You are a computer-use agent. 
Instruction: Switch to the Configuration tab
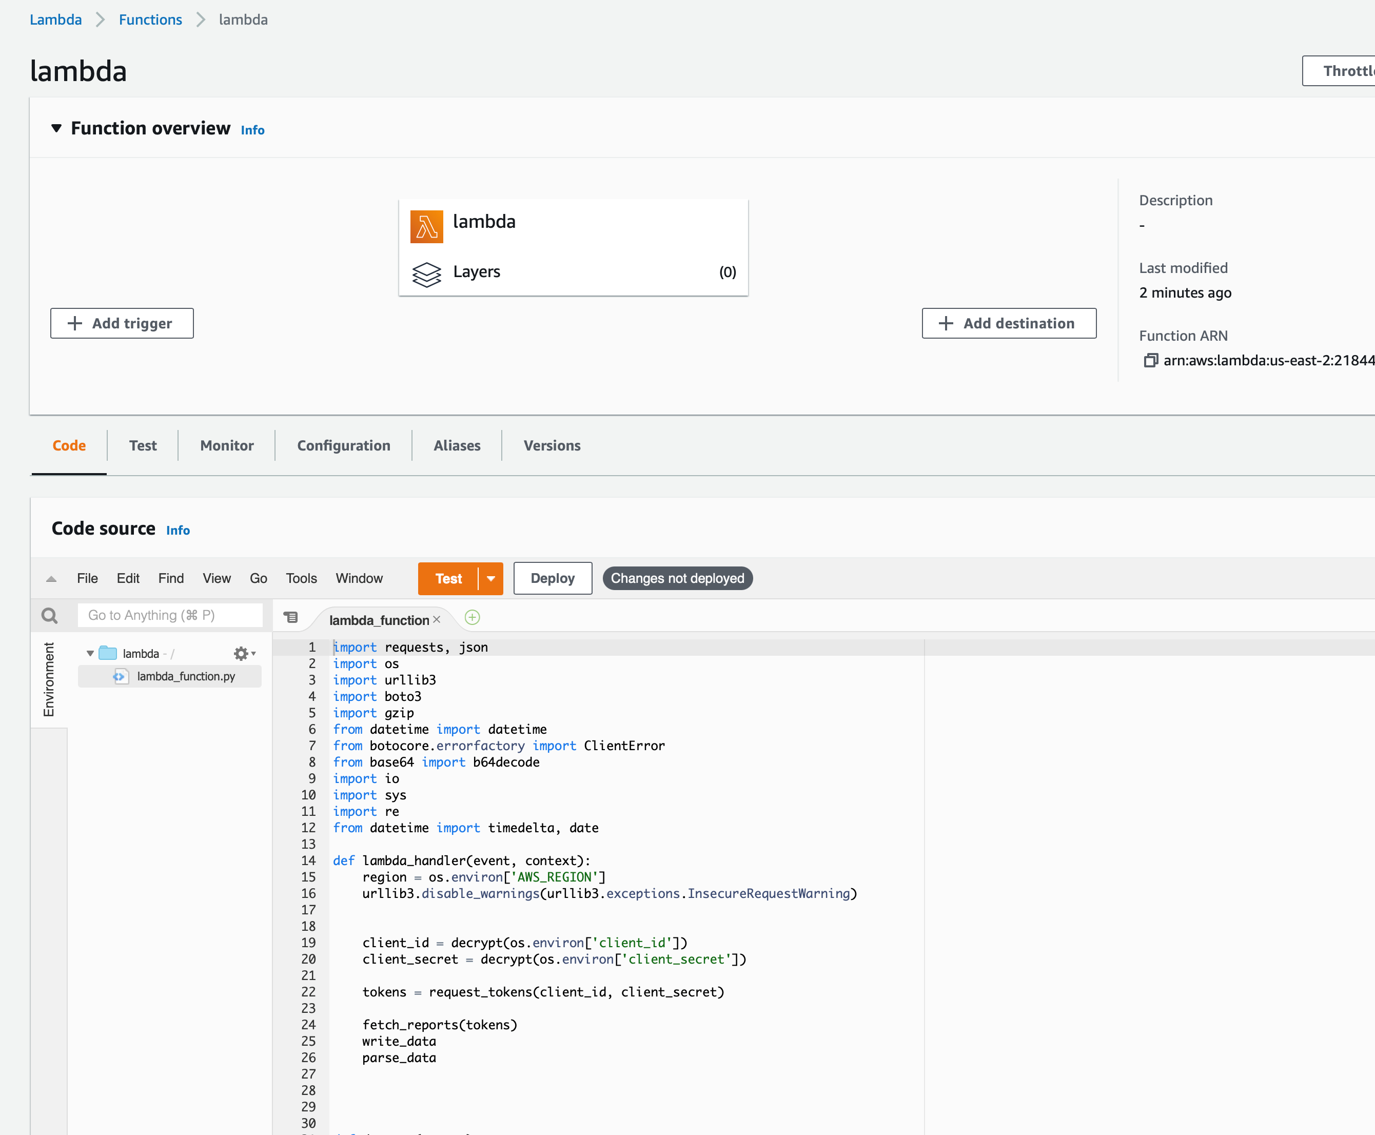(343, 445)
